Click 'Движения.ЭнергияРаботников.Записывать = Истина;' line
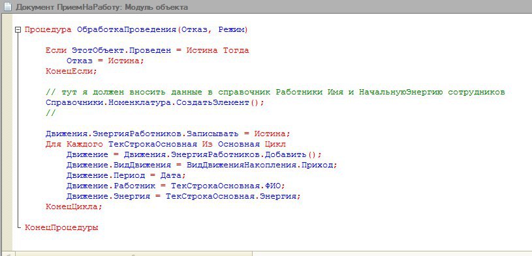Viewport: 532px width, 256px height. coord(168,134)
